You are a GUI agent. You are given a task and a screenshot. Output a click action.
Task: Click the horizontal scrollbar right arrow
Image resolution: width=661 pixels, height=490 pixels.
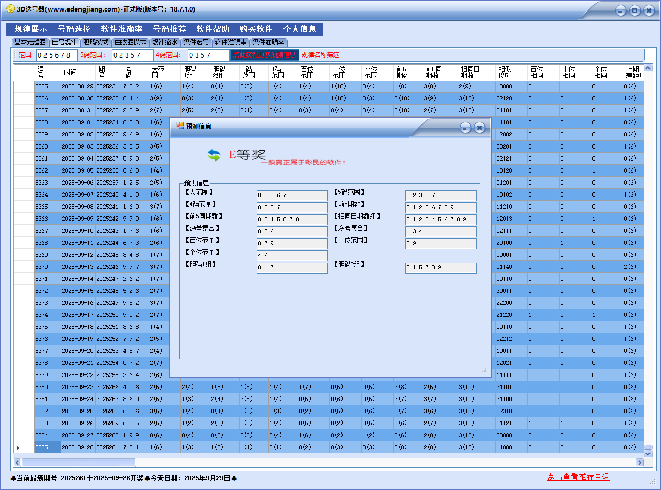(x=639, y=463)
